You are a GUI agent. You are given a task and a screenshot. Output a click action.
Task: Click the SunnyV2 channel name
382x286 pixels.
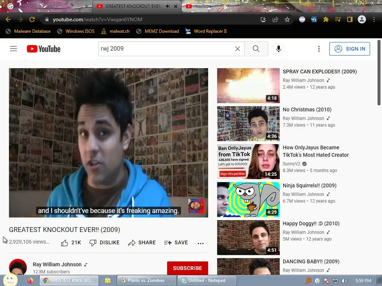coord(291,164)
